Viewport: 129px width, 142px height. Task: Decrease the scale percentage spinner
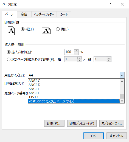pos(76,53)
